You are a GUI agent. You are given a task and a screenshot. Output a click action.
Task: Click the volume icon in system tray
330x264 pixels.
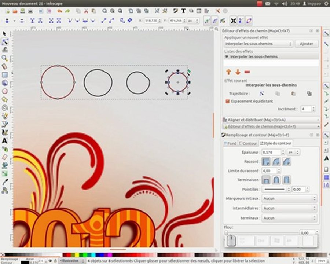click(x=284, y=4)
